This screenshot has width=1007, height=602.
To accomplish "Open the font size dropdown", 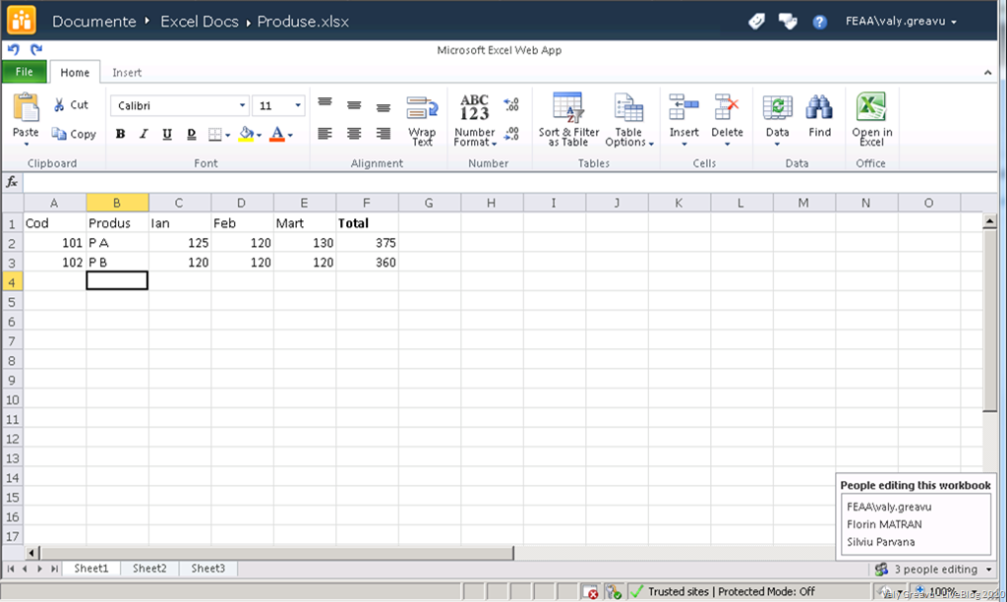I will (x=298, y=106).
